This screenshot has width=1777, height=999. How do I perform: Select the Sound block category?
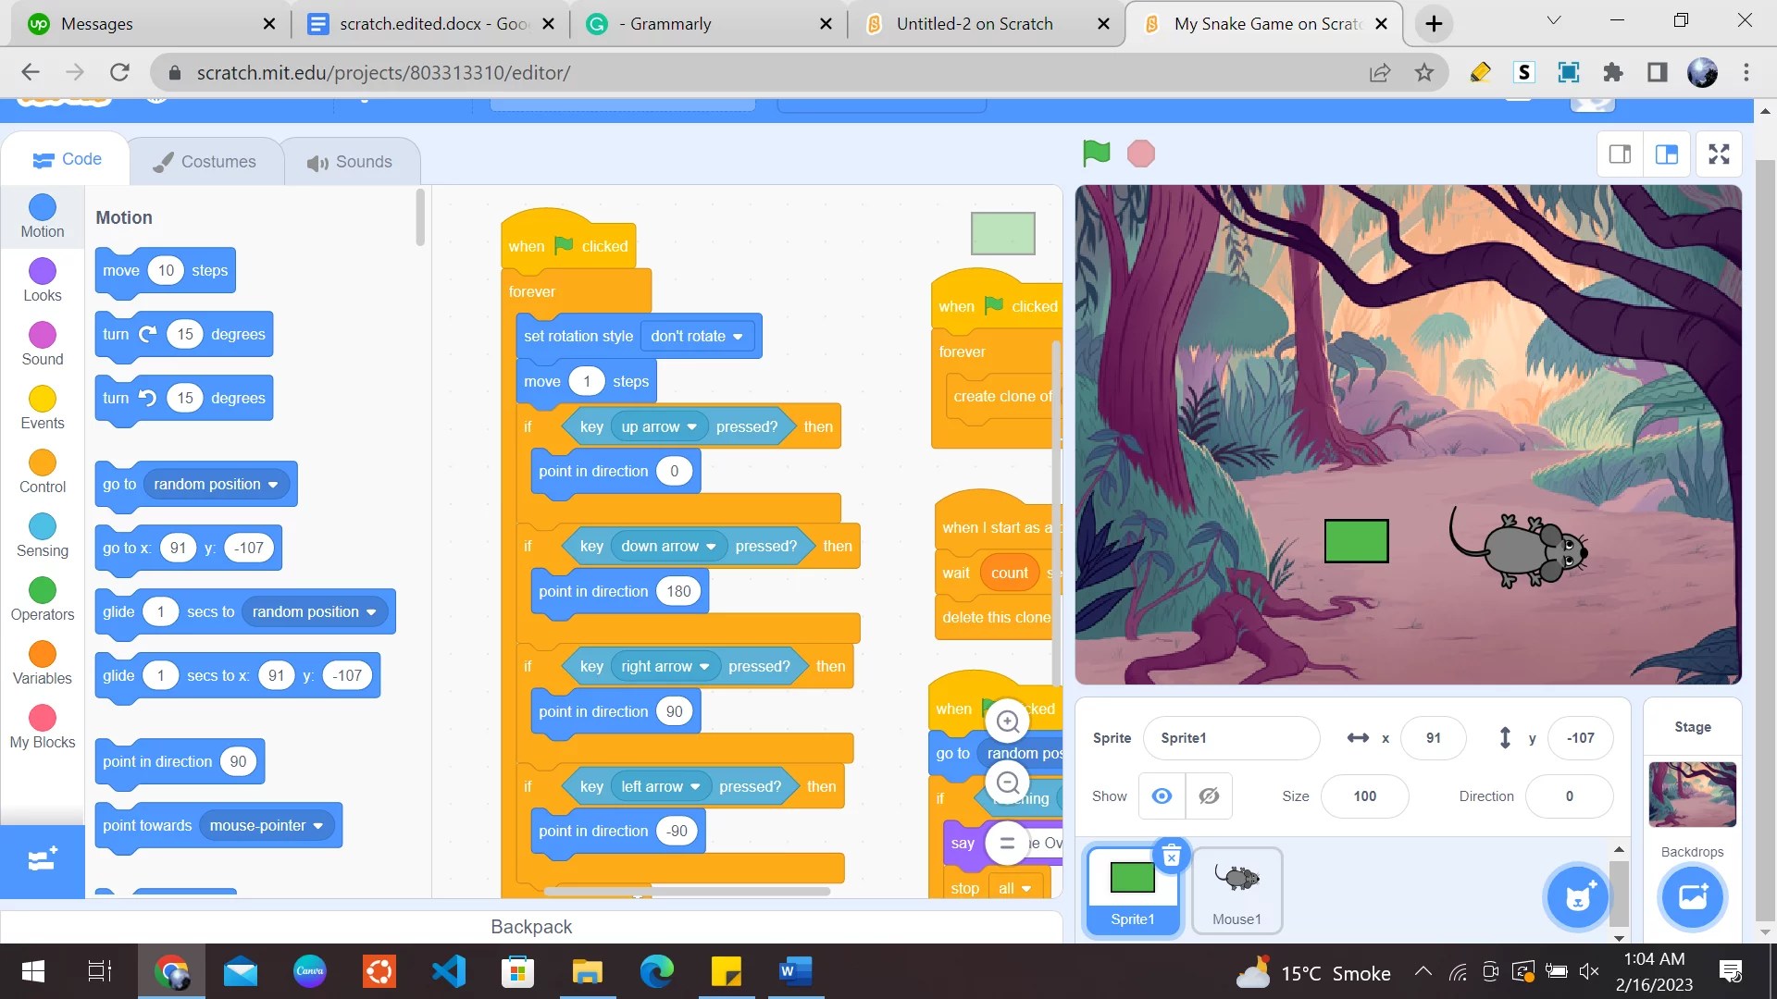(42, 343)
